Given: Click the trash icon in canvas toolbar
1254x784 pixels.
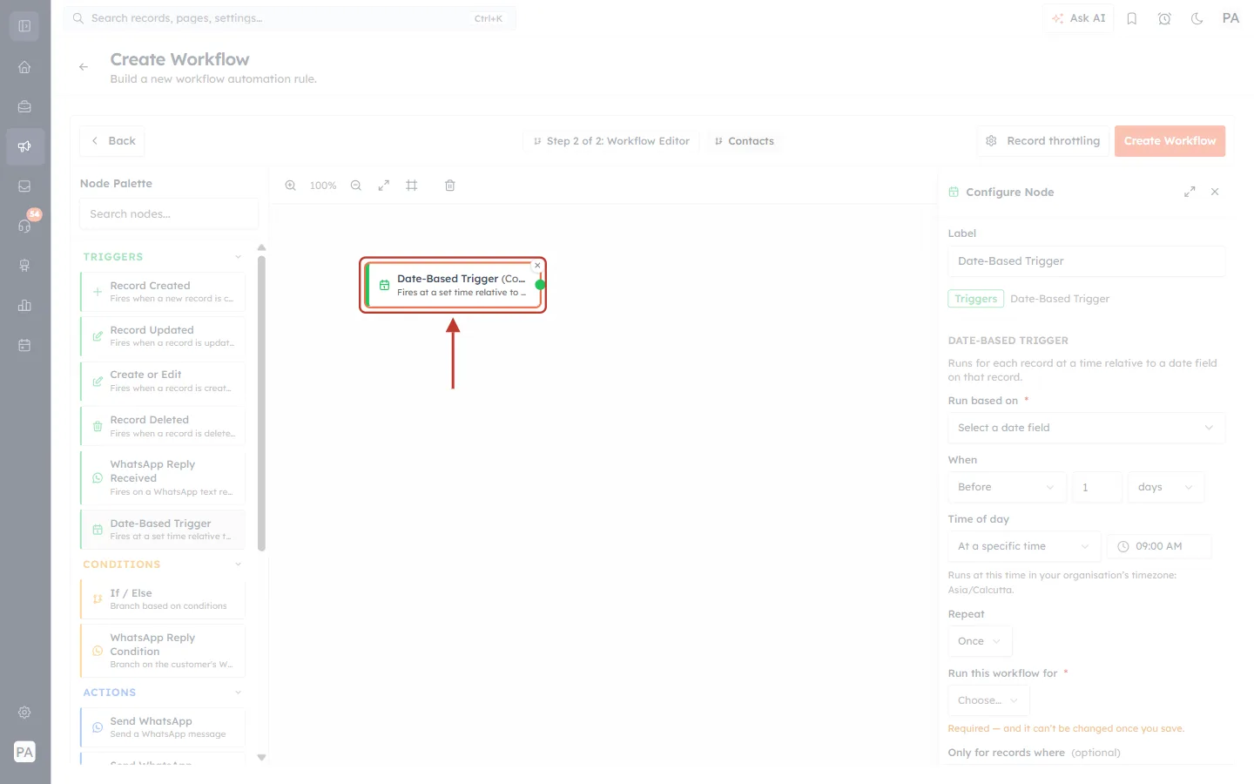Looking at the screenshot, I should (450, 186).
